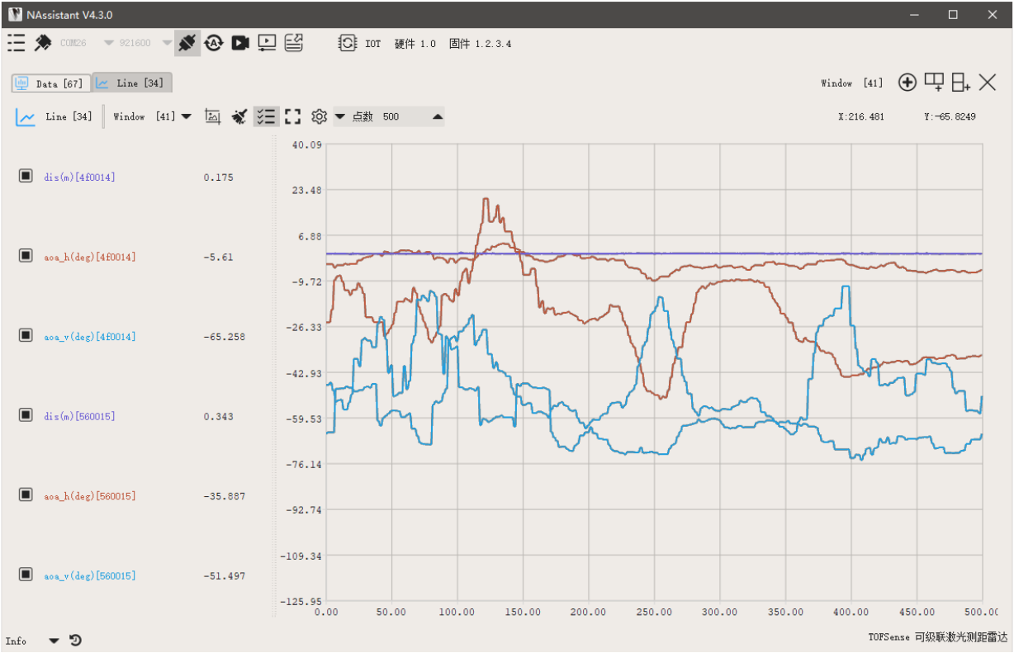Start recording with the video camera icon
1014x653 pixels.
coord(240,42)
